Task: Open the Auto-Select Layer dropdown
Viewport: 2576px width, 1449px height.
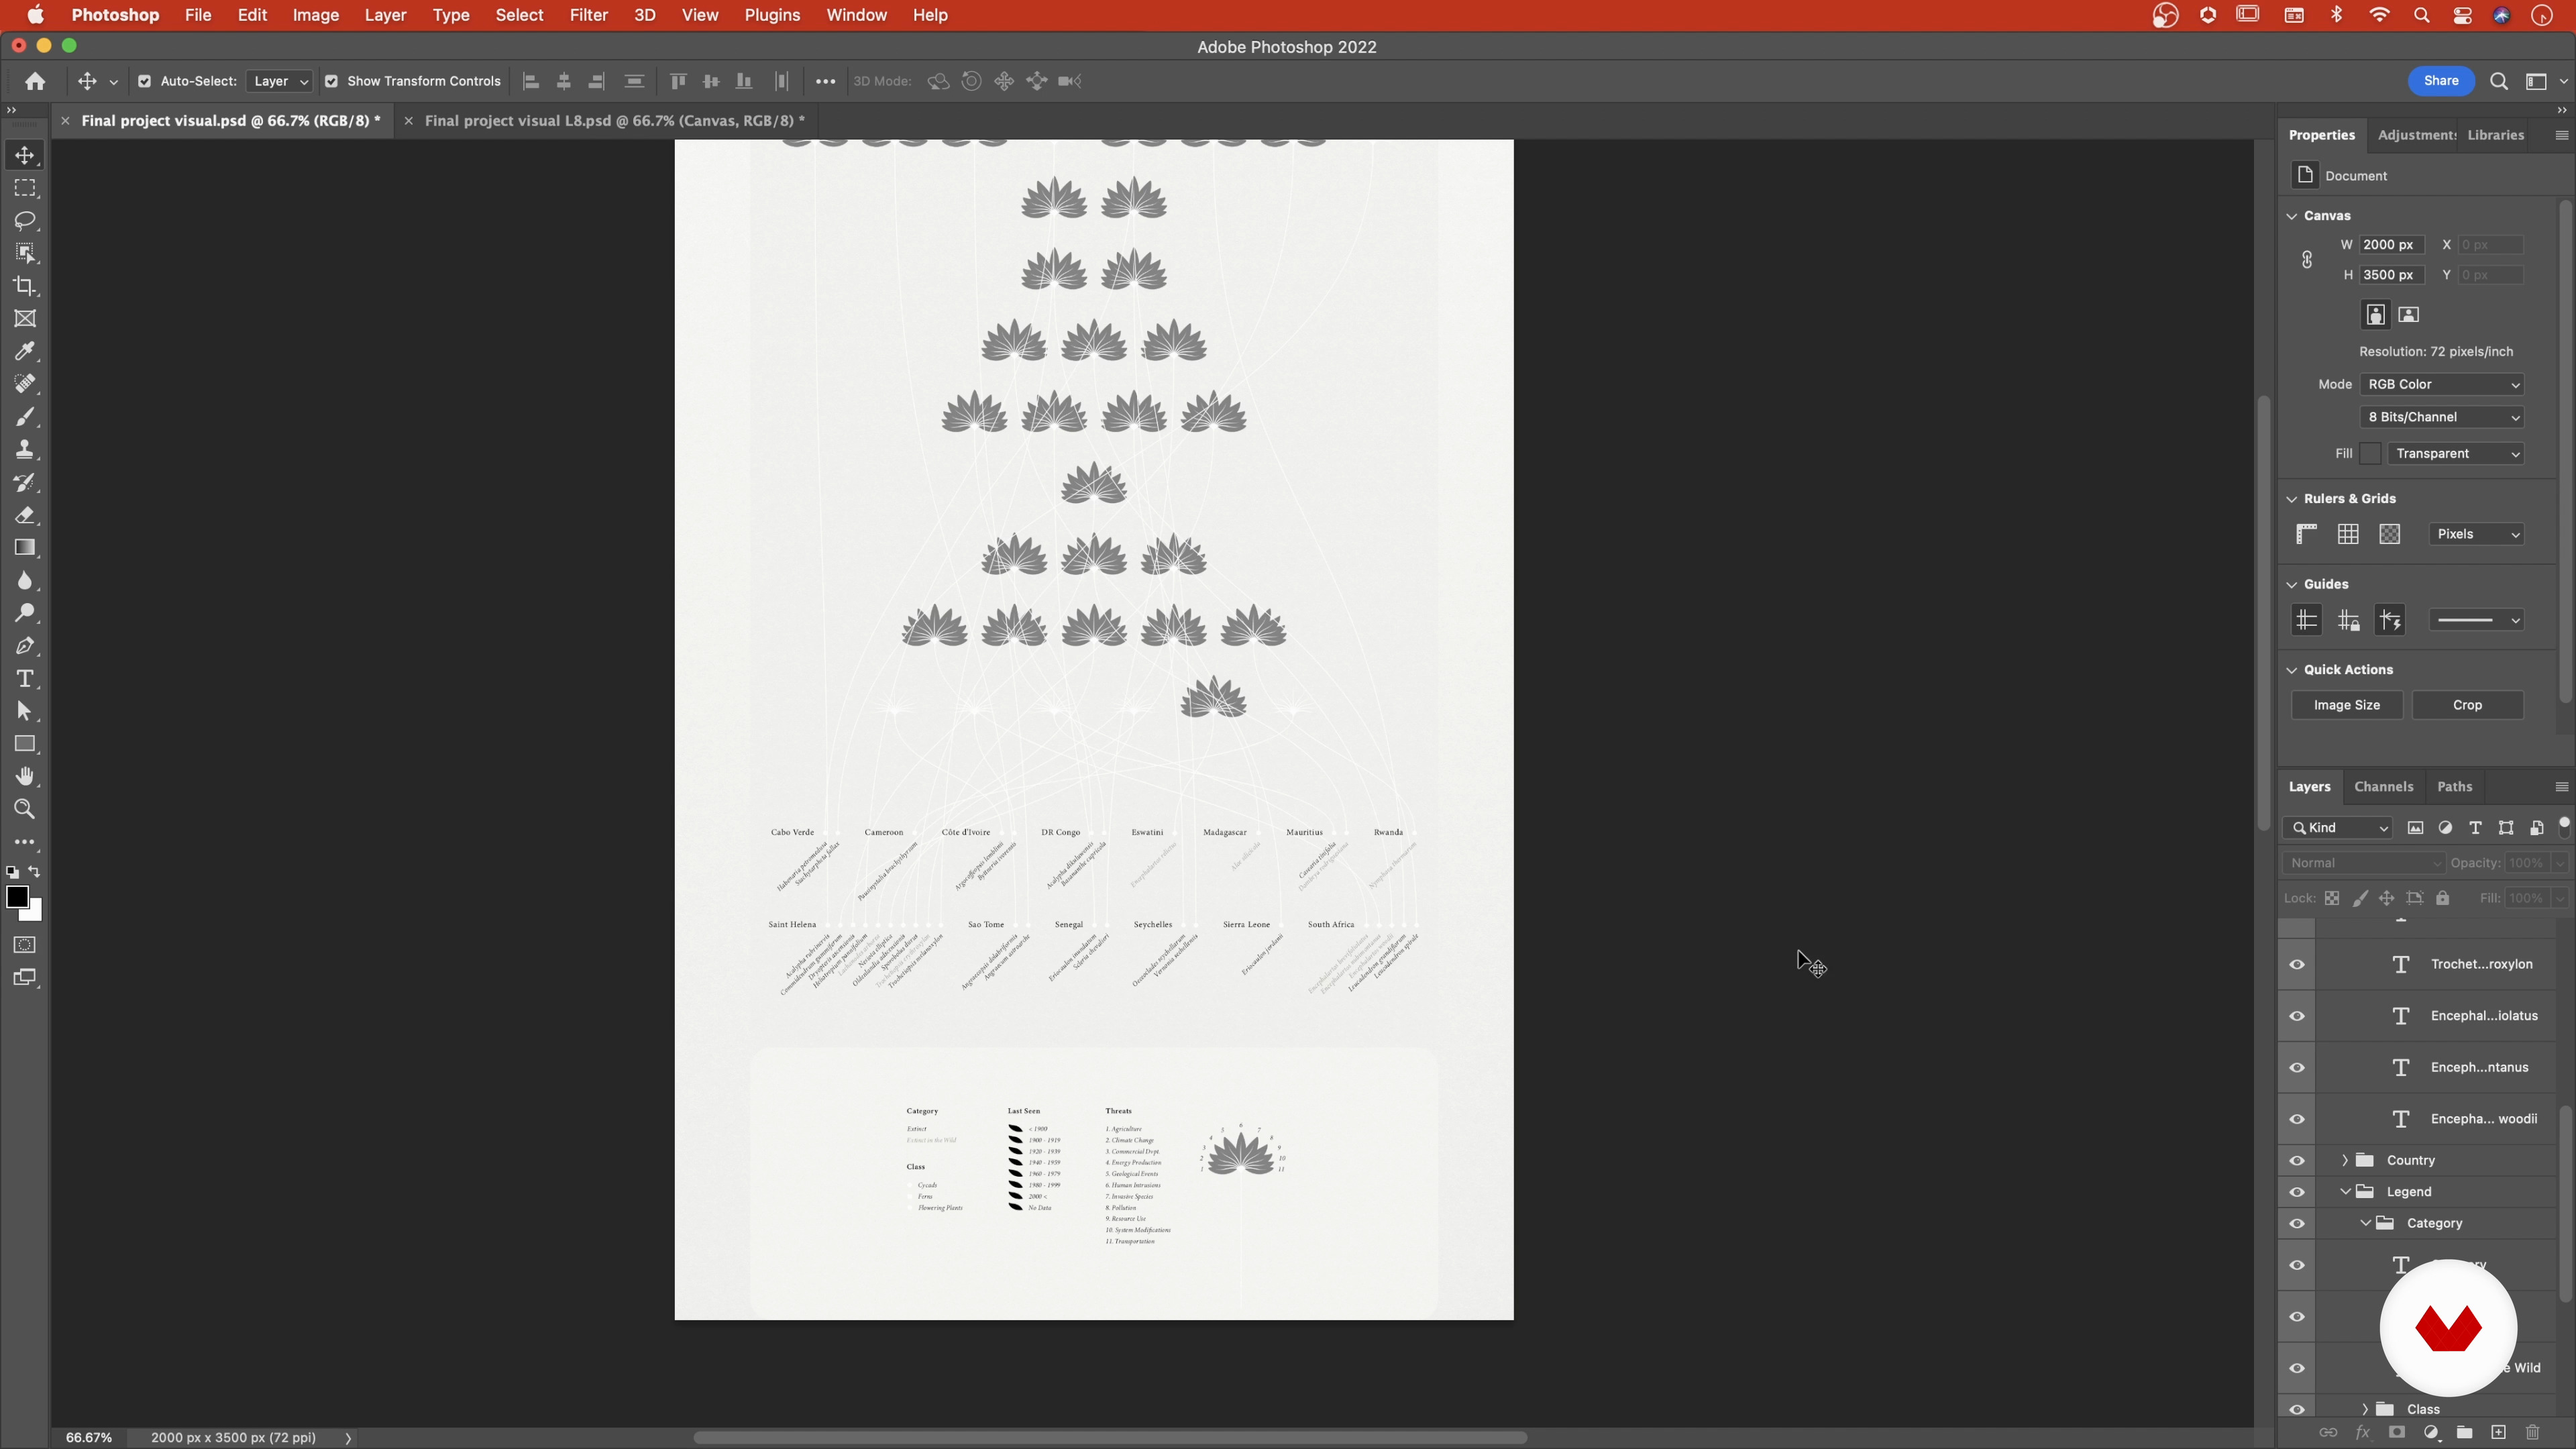Action: (279, 81)
